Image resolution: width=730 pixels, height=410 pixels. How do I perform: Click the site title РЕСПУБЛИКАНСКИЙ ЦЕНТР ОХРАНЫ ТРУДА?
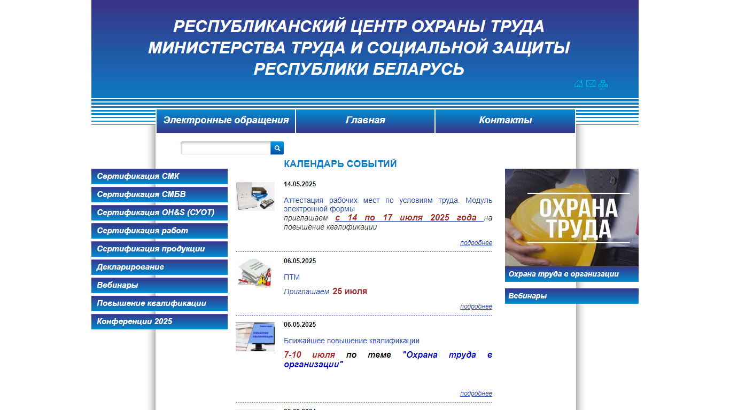[359, 26]
